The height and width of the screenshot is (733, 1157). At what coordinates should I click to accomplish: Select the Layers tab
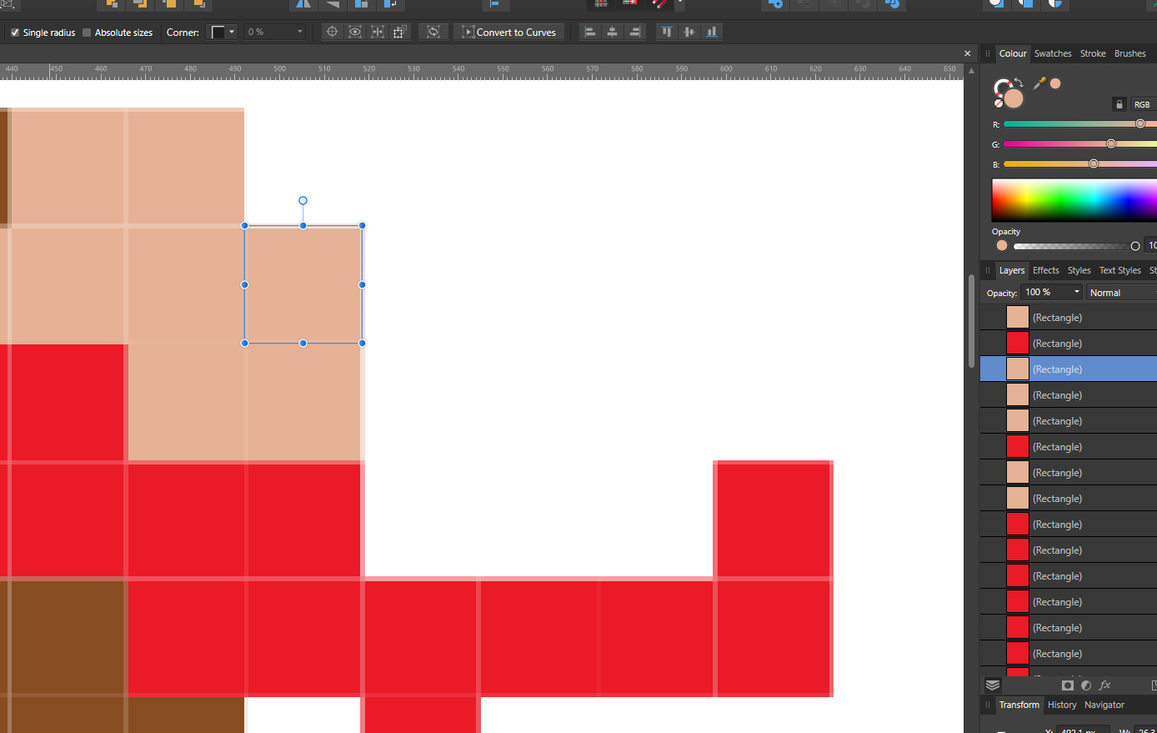[1012, 270]
